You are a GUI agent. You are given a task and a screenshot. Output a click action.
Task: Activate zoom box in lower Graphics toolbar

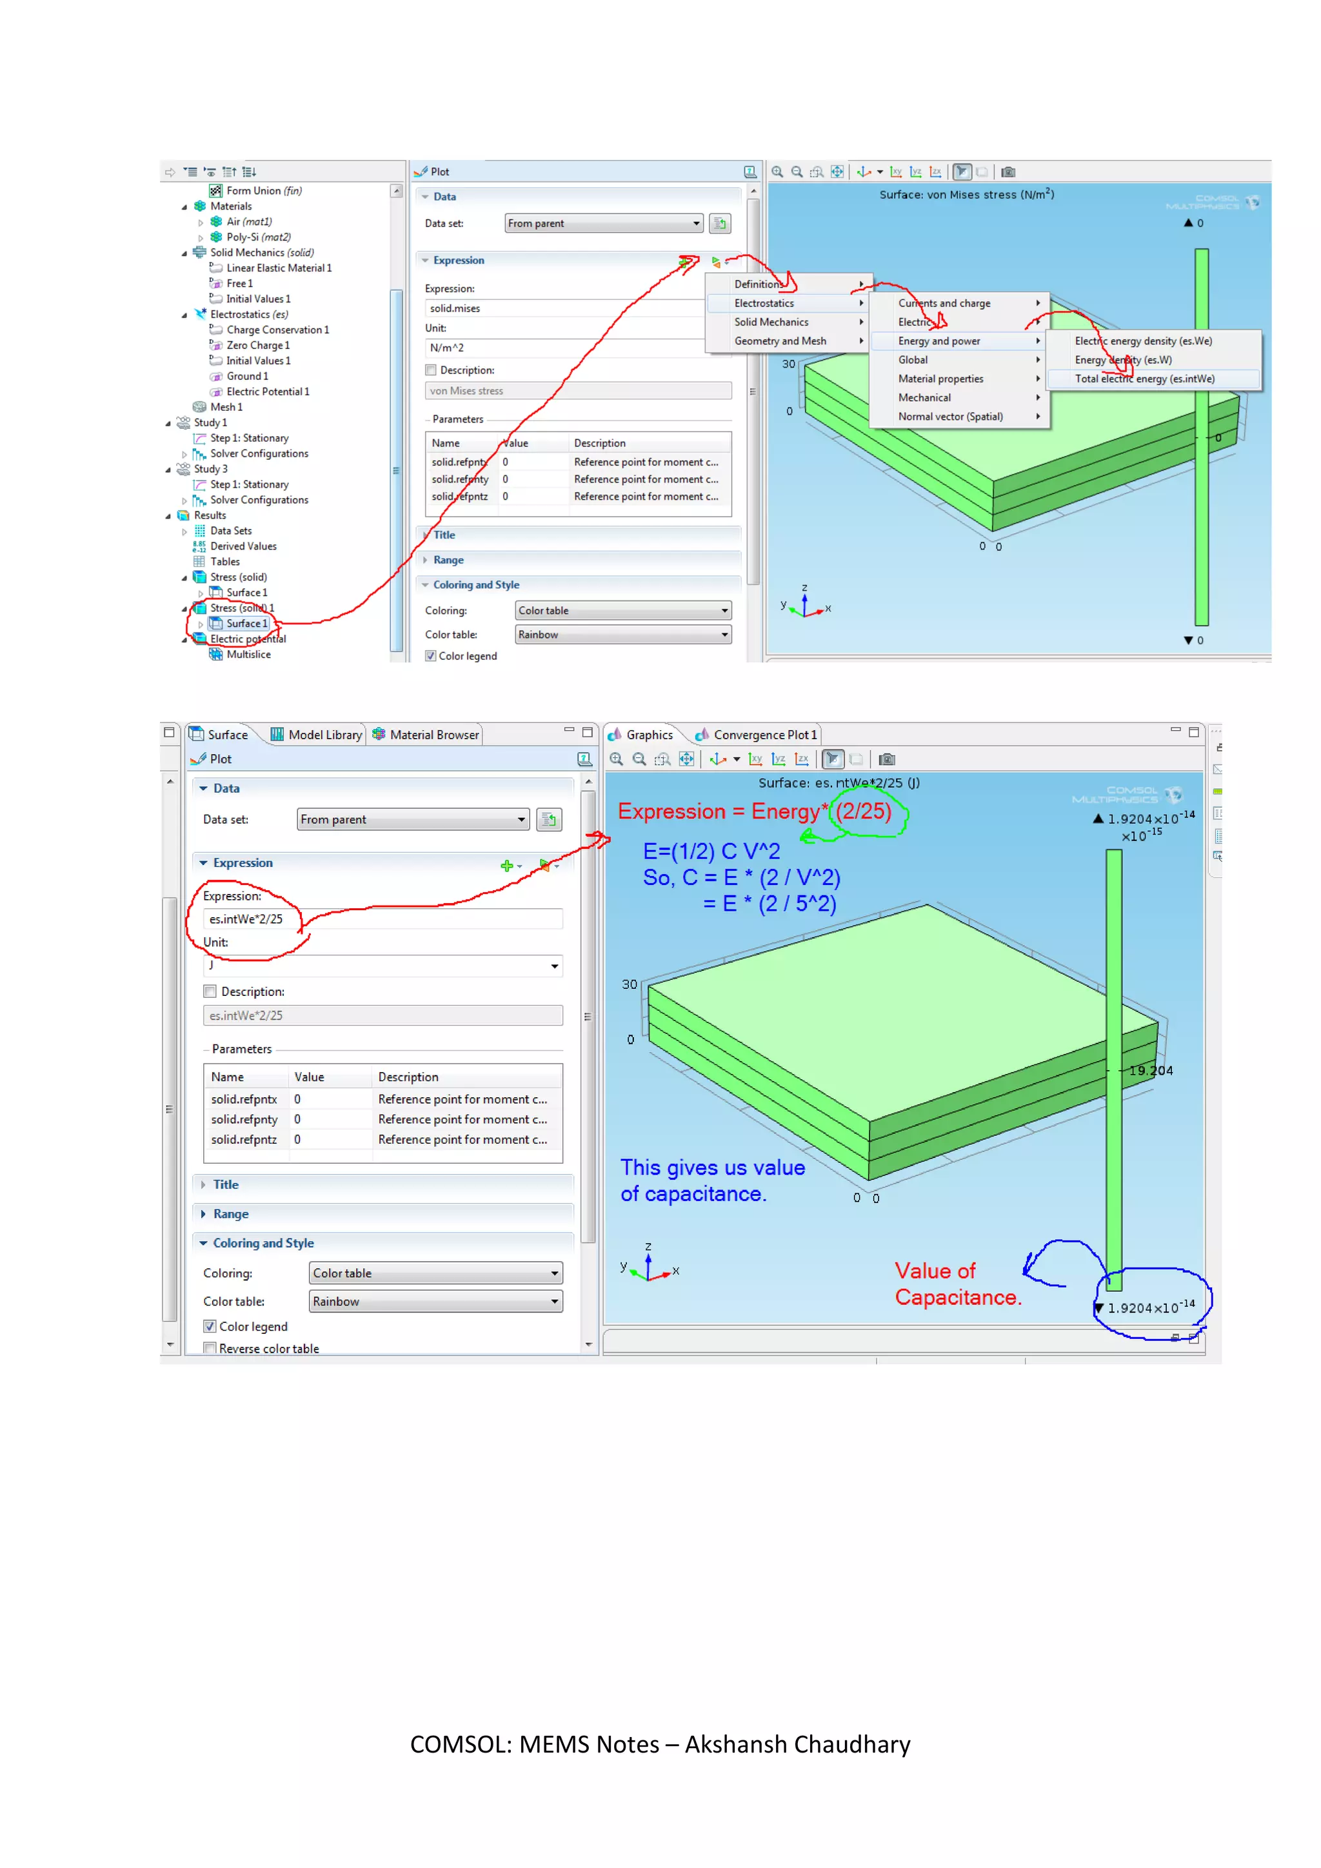point(663,759)
